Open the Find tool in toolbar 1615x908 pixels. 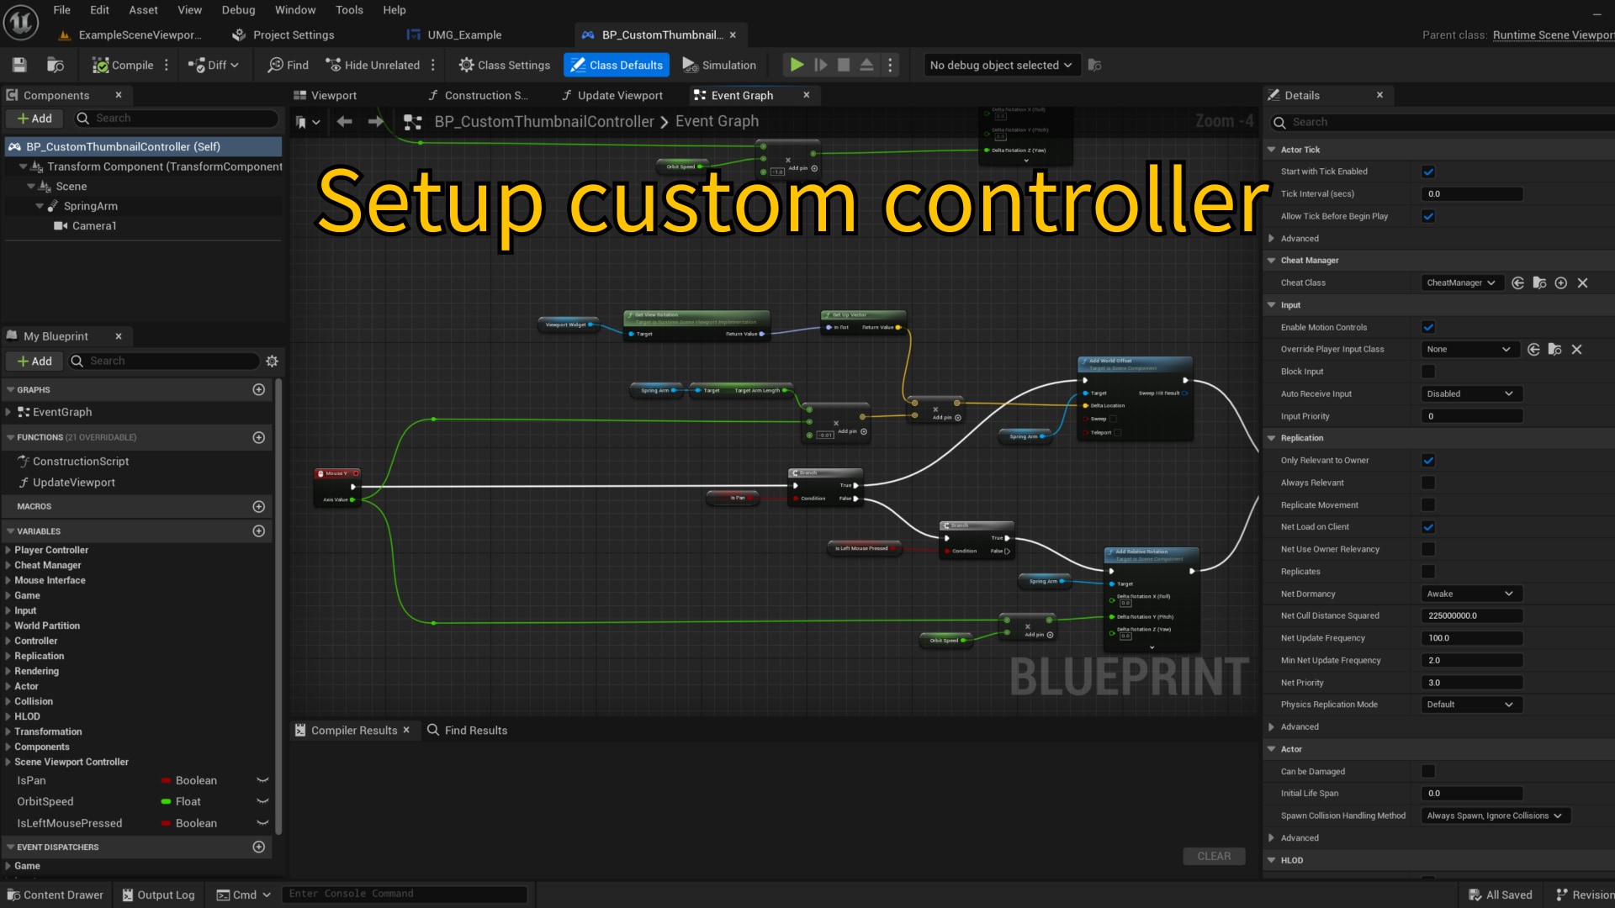289,65
